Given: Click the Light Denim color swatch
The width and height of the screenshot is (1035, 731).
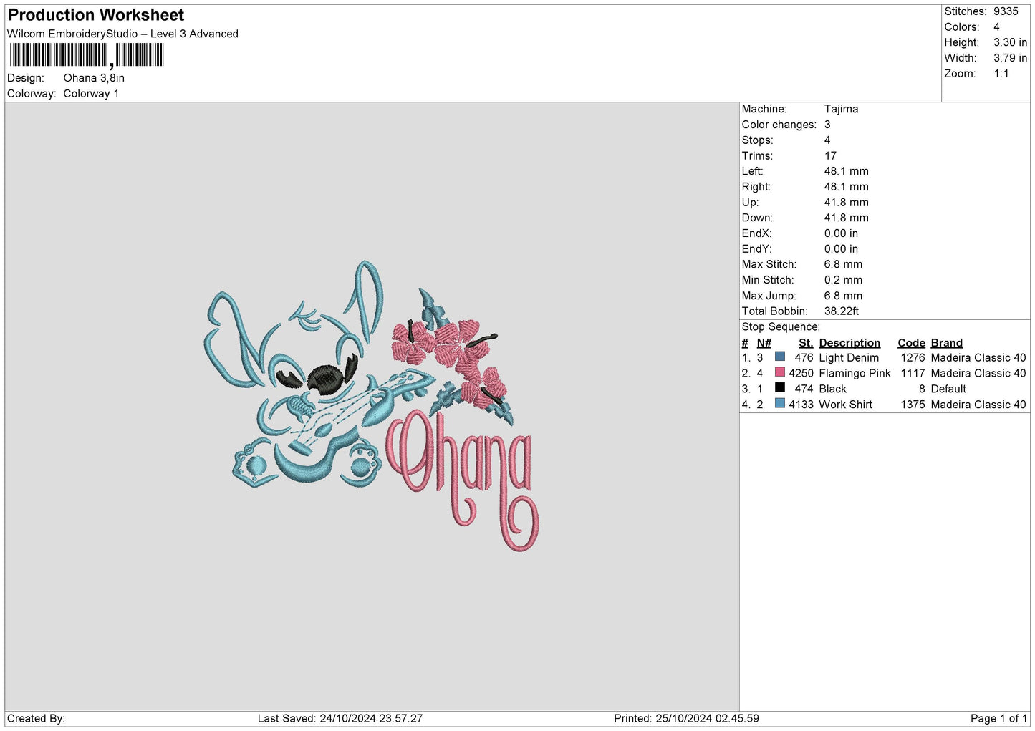Looking at the screenshot, I should coord(780,357).
